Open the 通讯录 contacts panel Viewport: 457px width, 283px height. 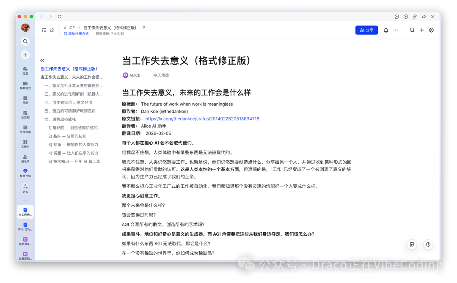(x=25, y=158)
